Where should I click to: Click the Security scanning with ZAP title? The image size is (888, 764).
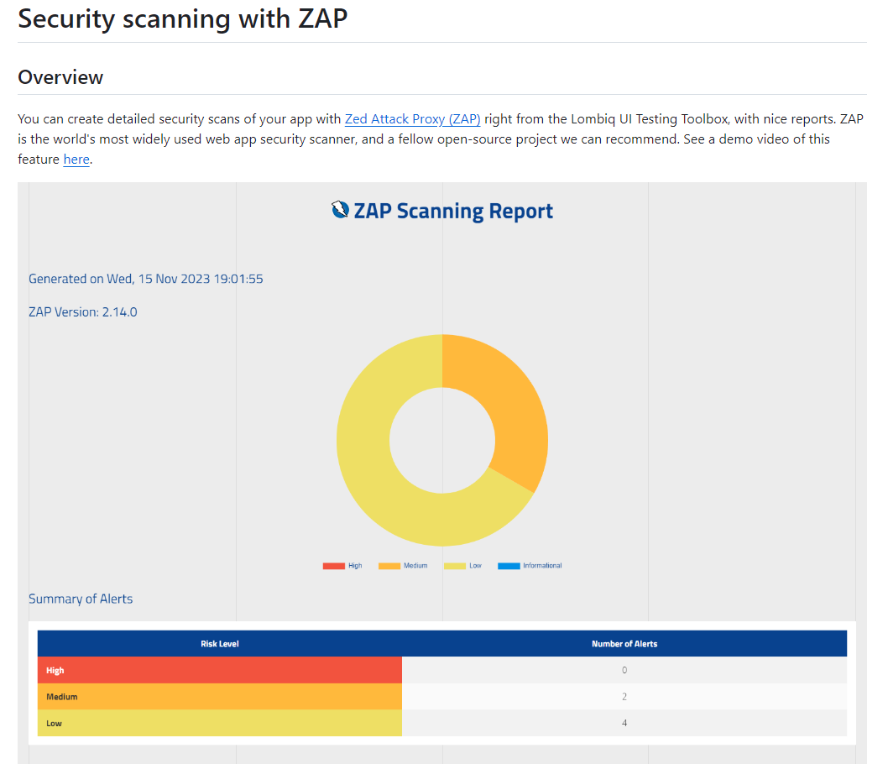[182, 18]
